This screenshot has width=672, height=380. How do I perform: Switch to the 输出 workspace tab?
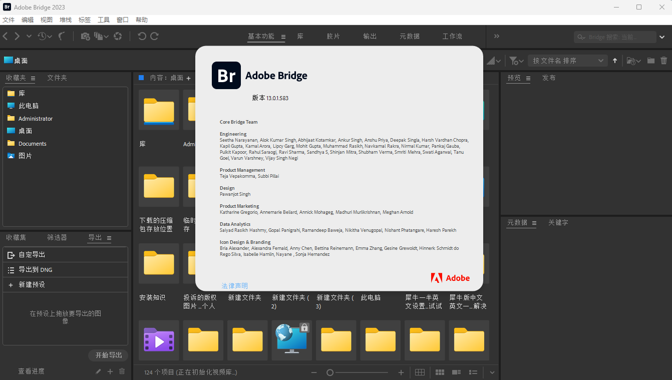tap(370, 36)
